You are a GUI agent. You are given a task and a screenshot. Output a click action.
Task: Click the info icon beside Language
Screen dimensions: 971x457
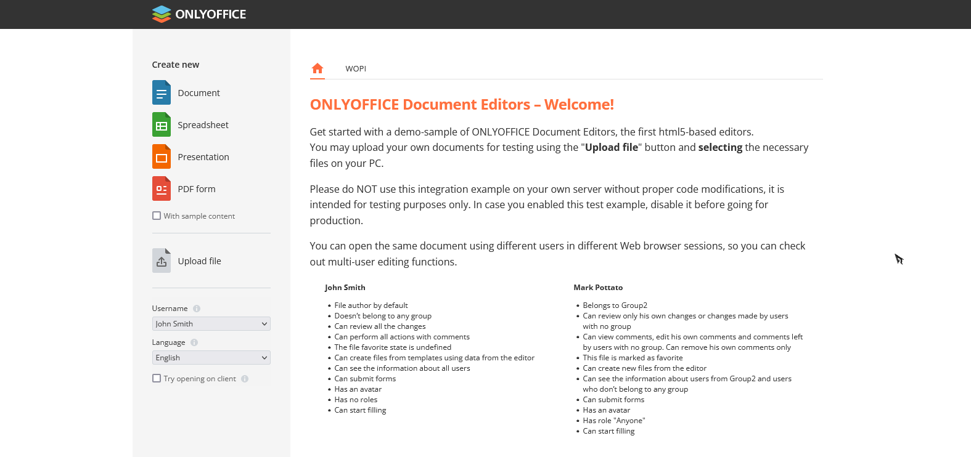[194, 342]
